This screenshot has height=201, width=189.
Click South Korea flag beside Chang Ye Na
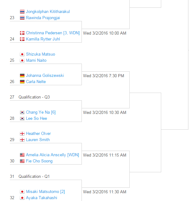tap(22, 112)
